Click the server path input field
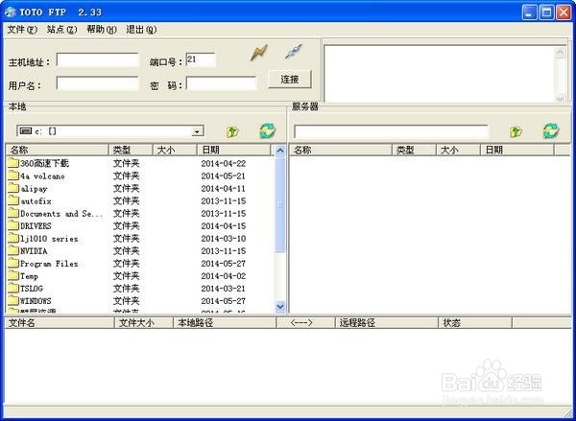The height and width of the screenshot is (421, 576). (x=392, y=131)
